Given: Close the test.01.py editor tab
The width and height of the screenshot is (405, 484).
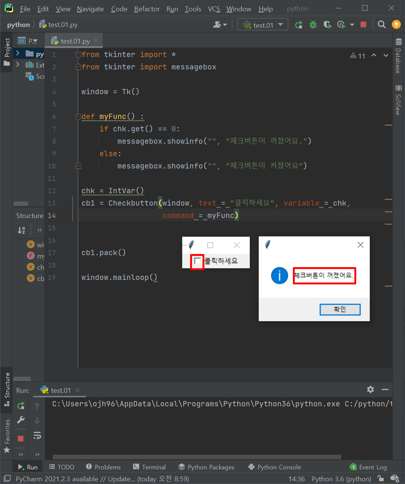Looking at the screenshot, I should (x=96, y=40).
